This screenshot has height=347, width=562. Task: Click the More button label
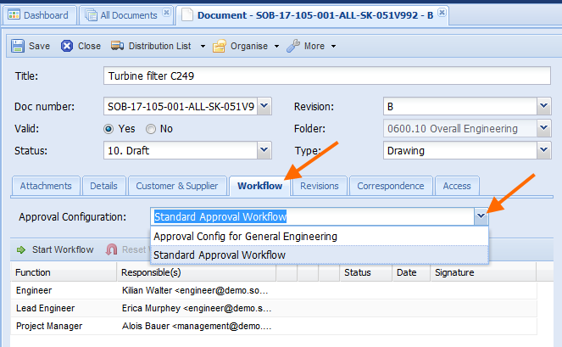(x=314, y=46)
